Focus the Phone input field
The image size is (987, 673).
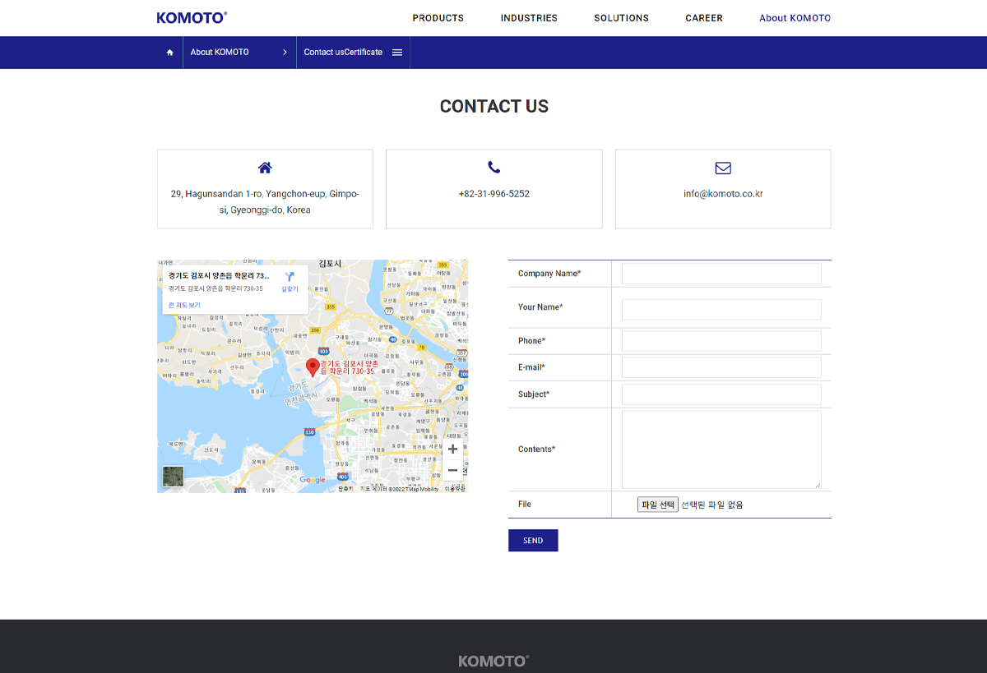(721, 341)
